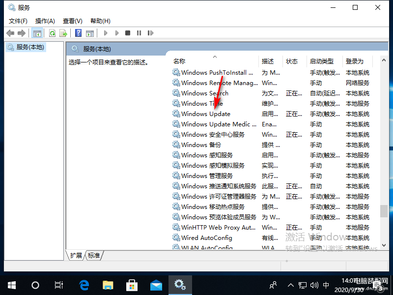The height and width of the screenshot is (295, 393).
Task: Switch to the 扩展 tab
Action: [x=76, y=255]
